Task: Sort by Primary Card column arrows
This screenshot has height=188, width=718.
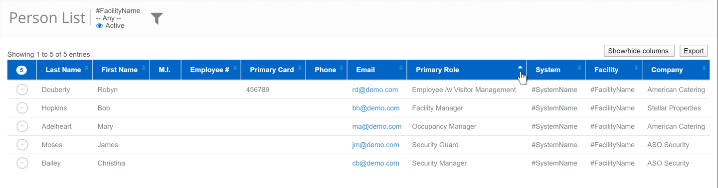Action: 300,68
